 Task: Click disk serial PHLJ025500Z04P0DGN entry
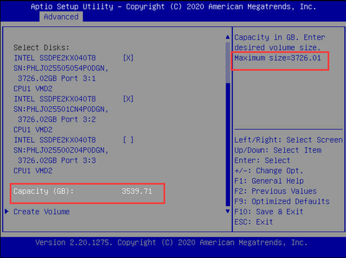pos(61,150)
